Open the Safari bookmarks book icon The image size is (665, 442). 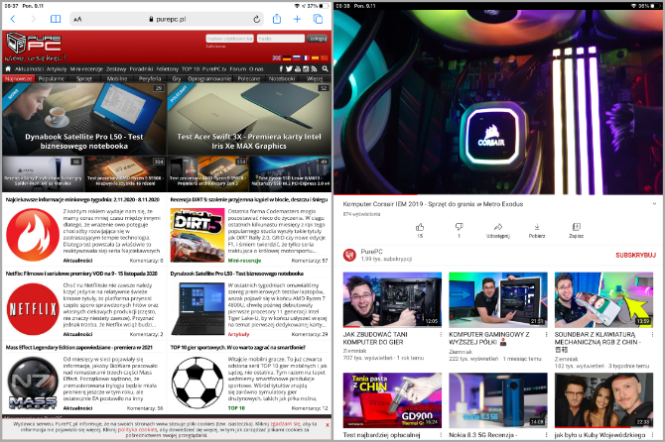(x=56, y=19)
